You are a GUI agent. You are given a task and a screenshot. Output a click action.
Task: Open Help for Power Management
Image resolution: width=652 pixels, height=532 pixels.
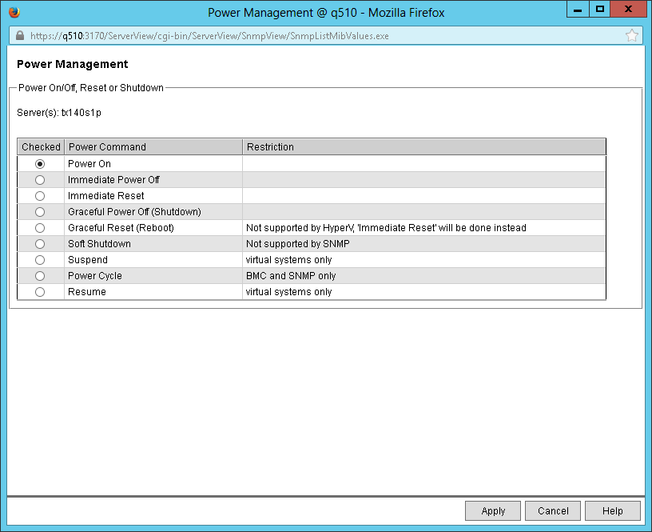tap(612, 510)
